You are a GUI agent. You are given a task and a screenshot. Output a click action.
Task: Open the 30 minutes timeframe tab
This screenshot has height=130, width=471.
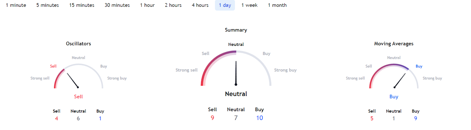[117, 5]
